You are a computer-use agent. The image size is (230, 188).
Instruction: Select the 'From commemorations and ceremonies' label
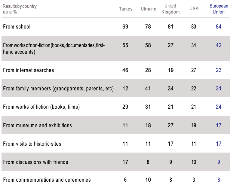(47, 180)
